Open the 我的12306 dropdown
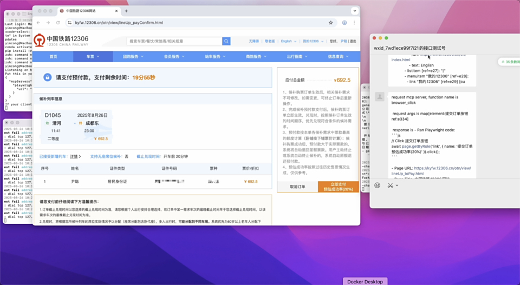 [313, 42]
